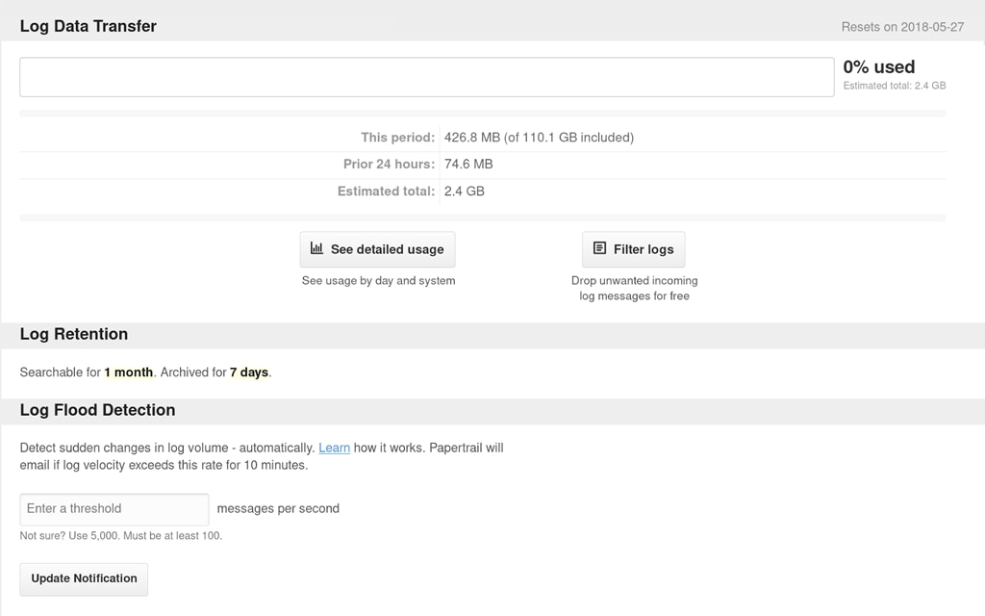
Task: Click the Prior 24 hours value 74.6 MB
Action: [x=467, y=164]
